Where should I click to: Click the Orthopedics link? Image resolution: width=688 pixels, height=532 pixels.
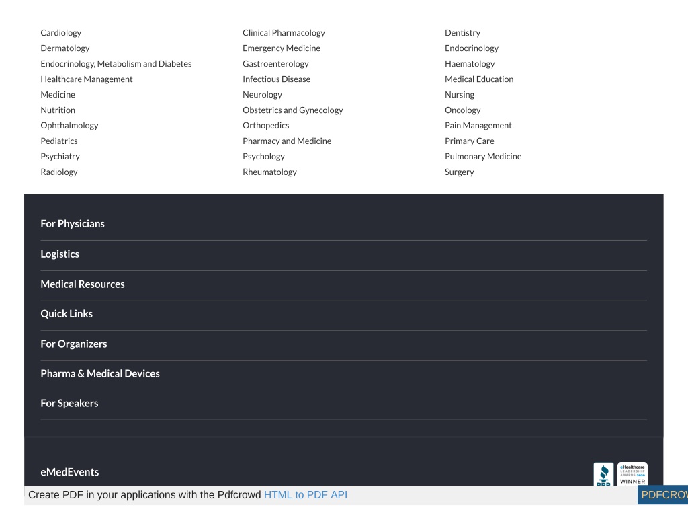[x=266, y=126]
